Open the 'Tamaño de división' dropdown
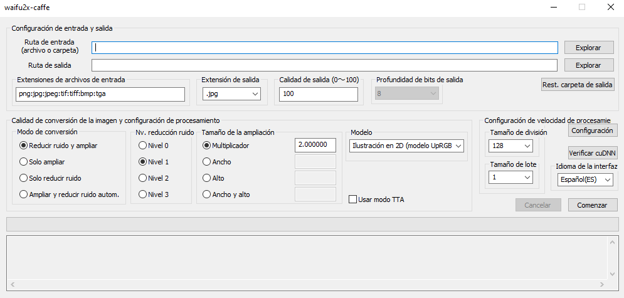The height and width of the screenshot is (298, 624). click(x=510, y=146)
